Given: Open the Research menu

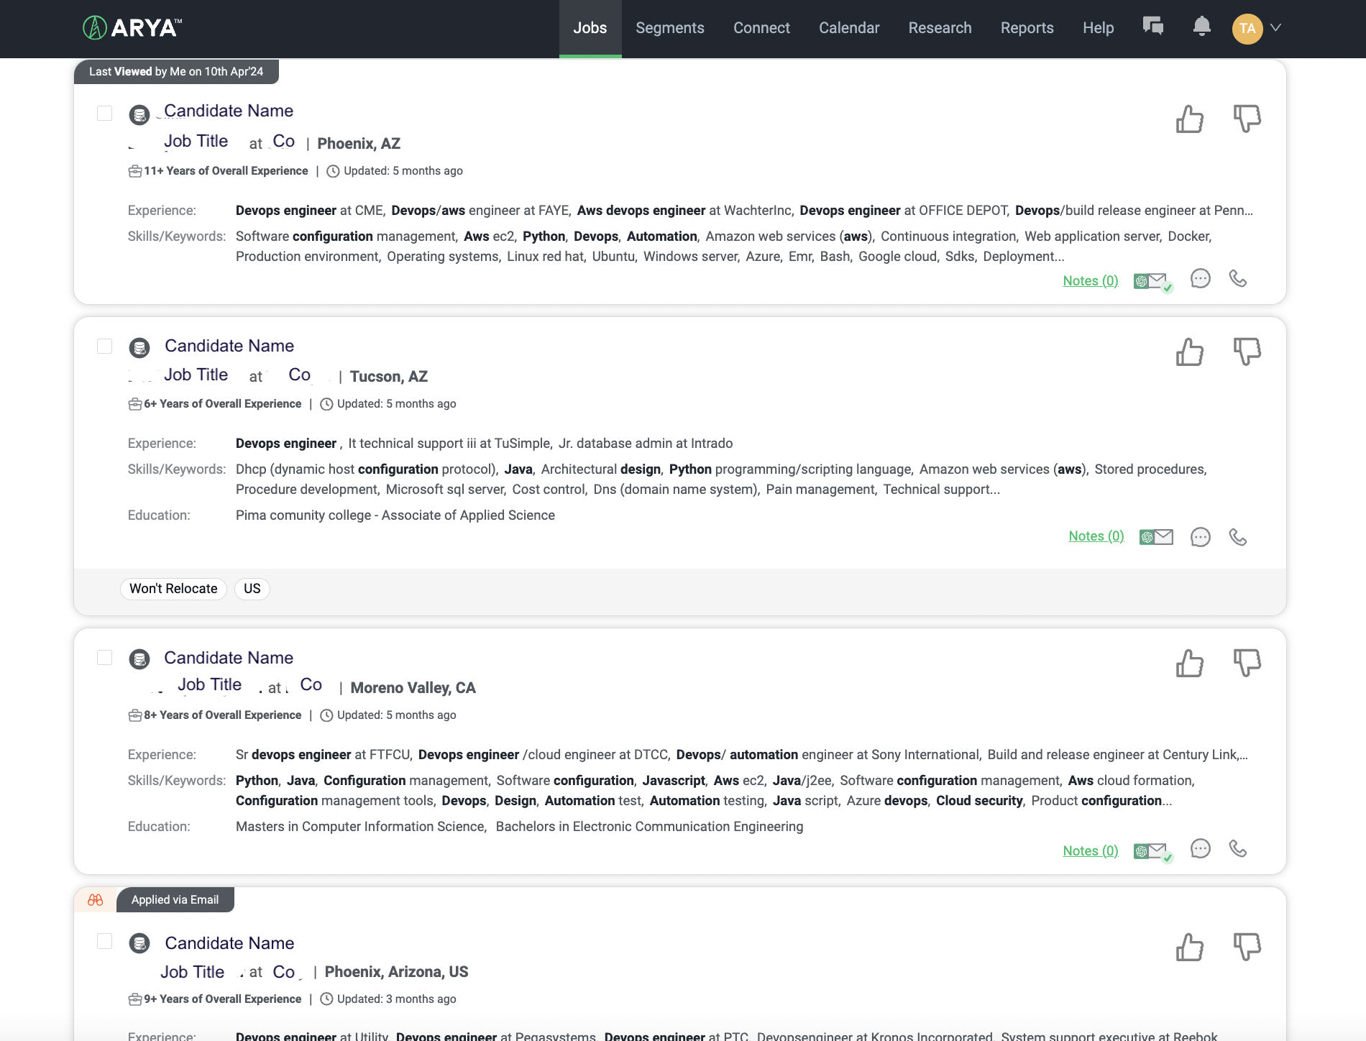Looking at the screenshot, I should point(940,28).
